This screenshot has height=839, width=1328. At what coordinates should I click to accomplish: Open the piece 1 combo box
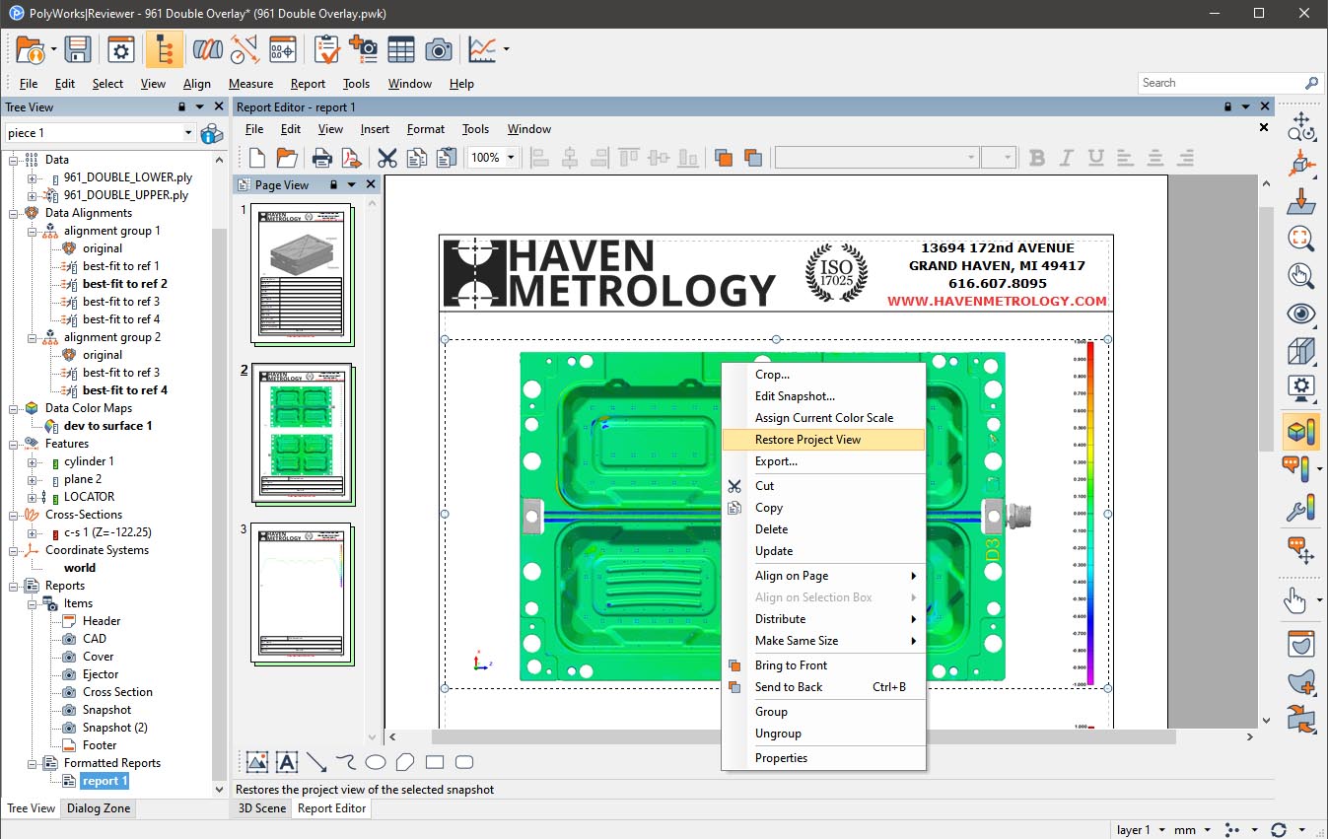pyautogui.click(x=101, y=132)
